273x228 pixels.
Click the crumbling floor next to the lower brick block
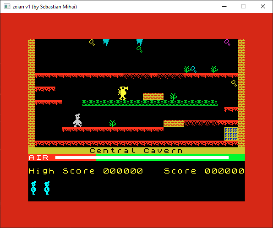(x=201, y=123)
